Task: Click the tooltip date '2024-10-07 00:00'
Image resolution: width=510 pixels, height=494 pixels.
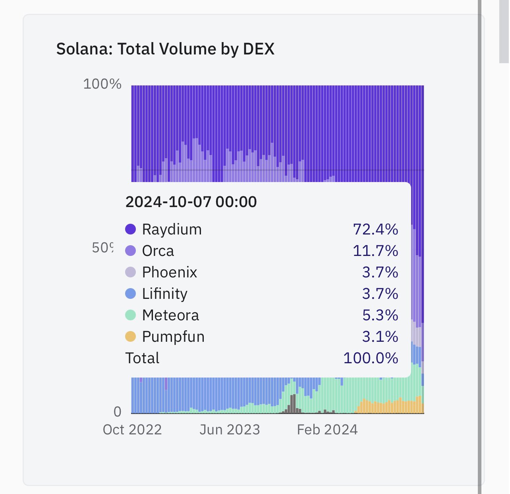Action: coord(191,202)
